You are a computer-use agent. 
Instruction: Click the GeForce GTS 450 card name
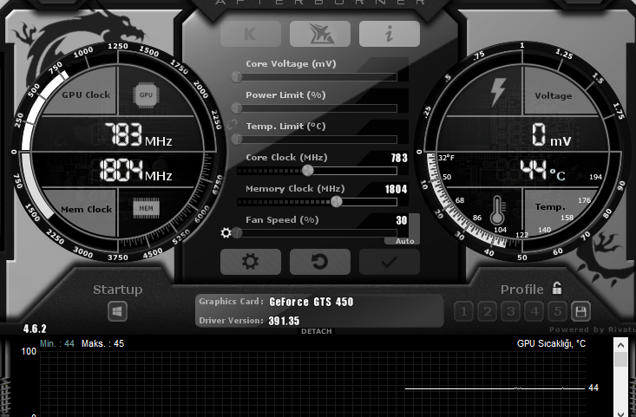pyautogui.click(x=311, y=302)
